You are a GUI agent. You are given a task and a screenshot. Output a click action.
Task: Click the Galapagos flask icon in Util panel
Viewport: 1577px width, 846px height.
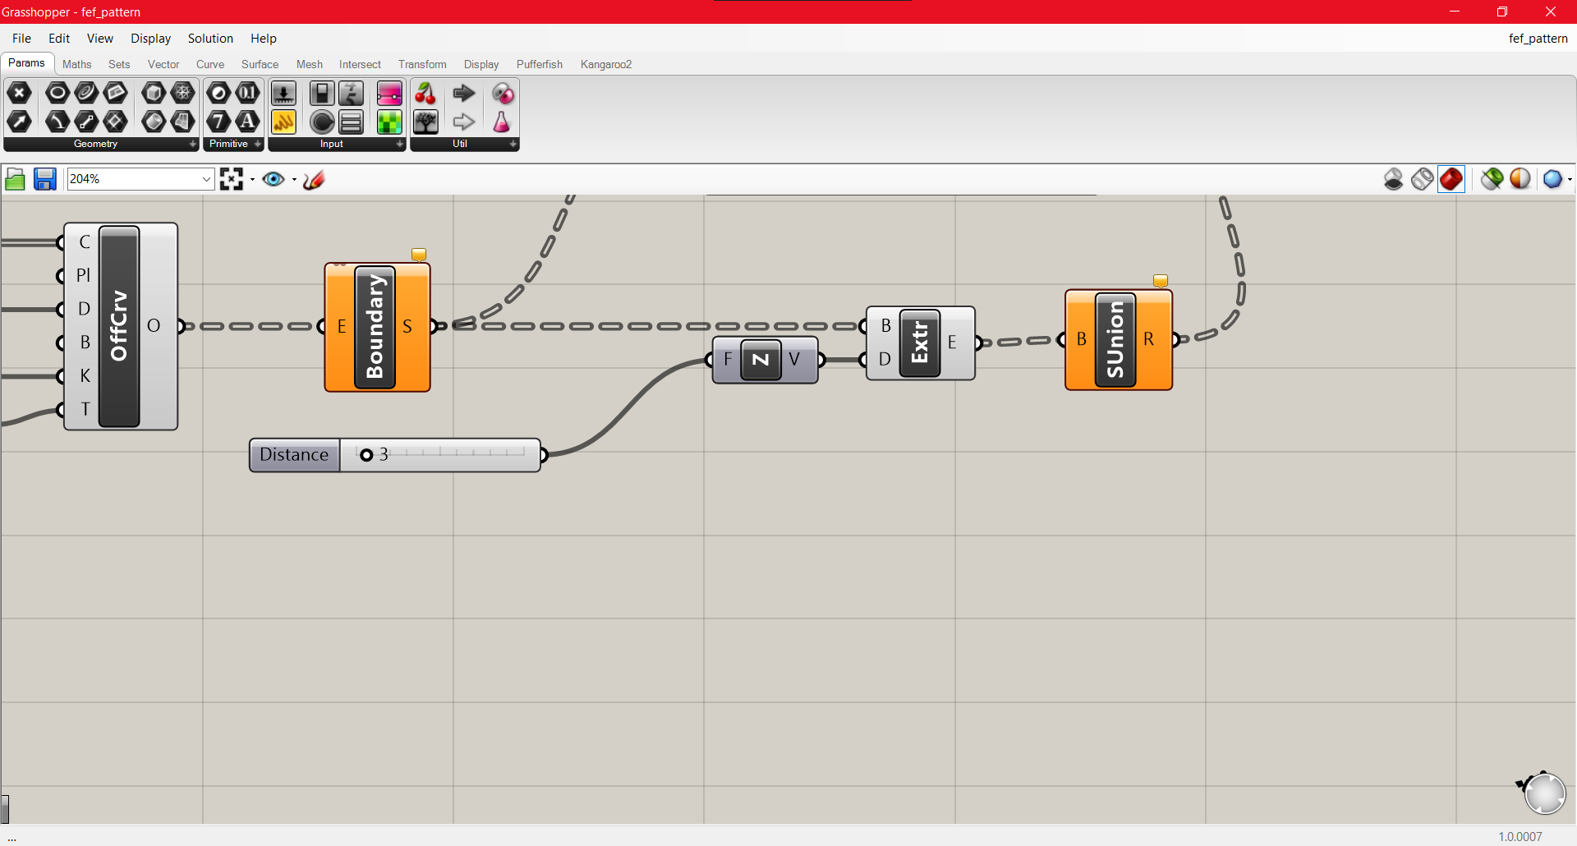point(503,122)
